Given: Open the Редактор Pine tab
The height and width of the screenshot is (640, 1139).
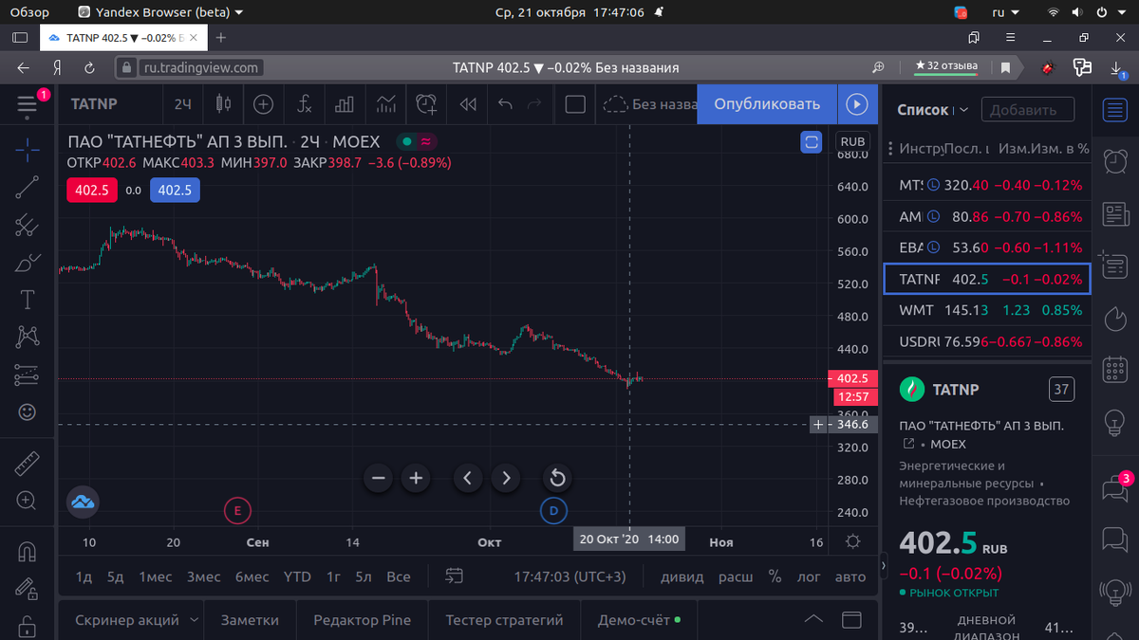Looking at the screenshot, I should pyautogui.click(x=363, y=620).
